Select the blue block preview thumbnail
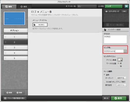 click(14, 18)
